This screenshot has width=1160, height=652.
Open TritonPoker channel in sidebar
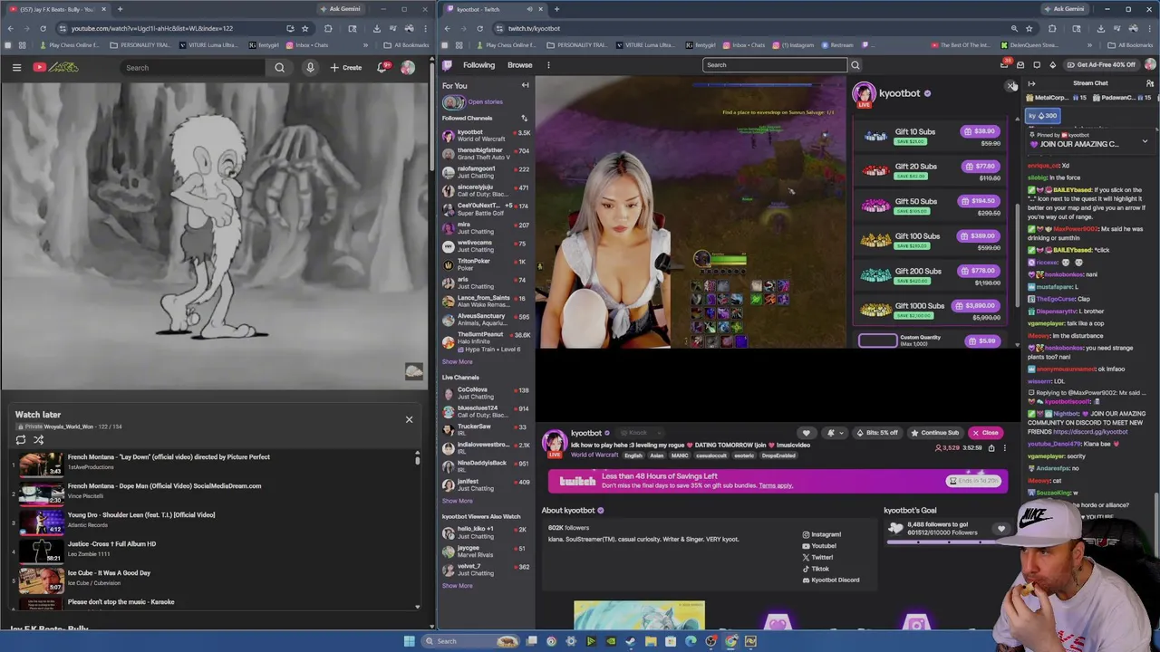tap(487, 264)
